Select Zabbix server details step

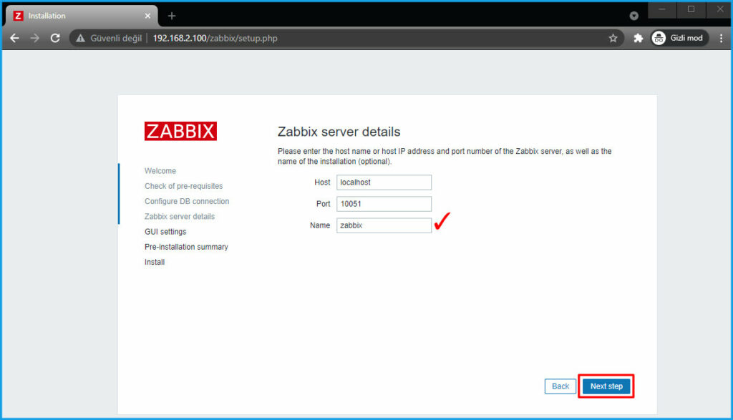click(x=180, y=216)
